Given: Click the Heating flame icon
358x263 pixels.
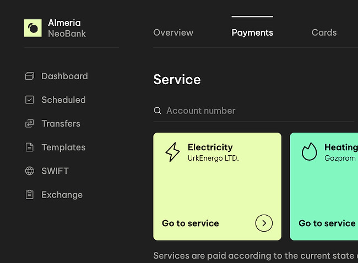Looking at the screenshot, I should (x=309, y=151).
